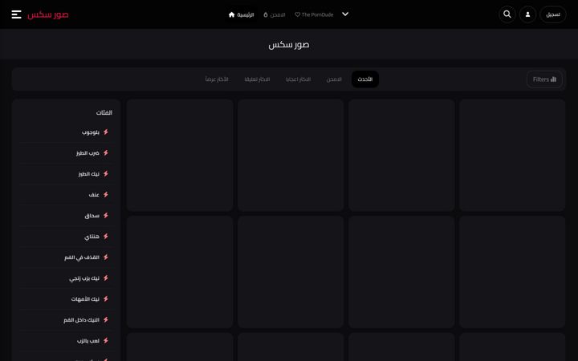This screenshot has width=578, height=361.
Task: Click lightning icon beside سحاق
Action: point(106,216)
